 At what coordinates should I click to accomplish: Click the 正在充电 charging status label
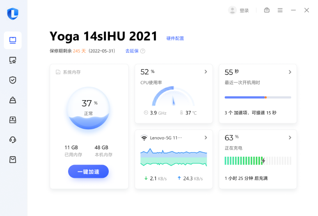233,148
